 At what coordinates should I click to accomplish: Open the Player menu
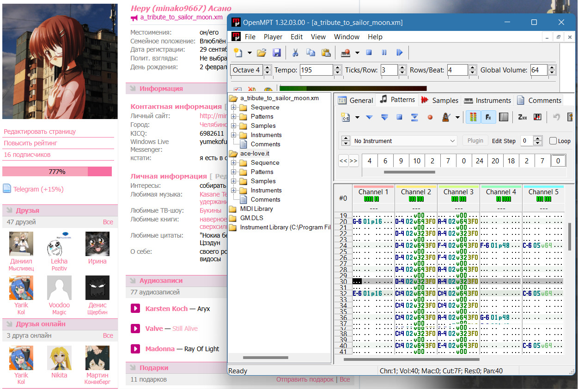click(x=273, y=37)
